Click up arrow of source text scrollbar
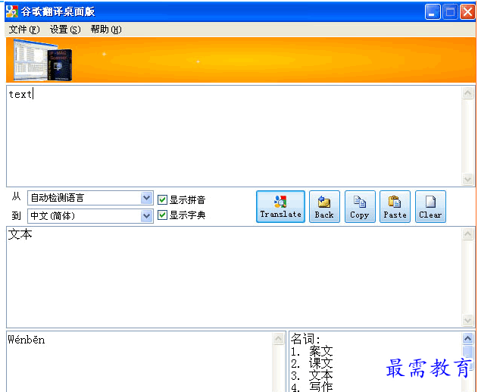This screenshot has height=392, width=478. [x=467, y=93]
